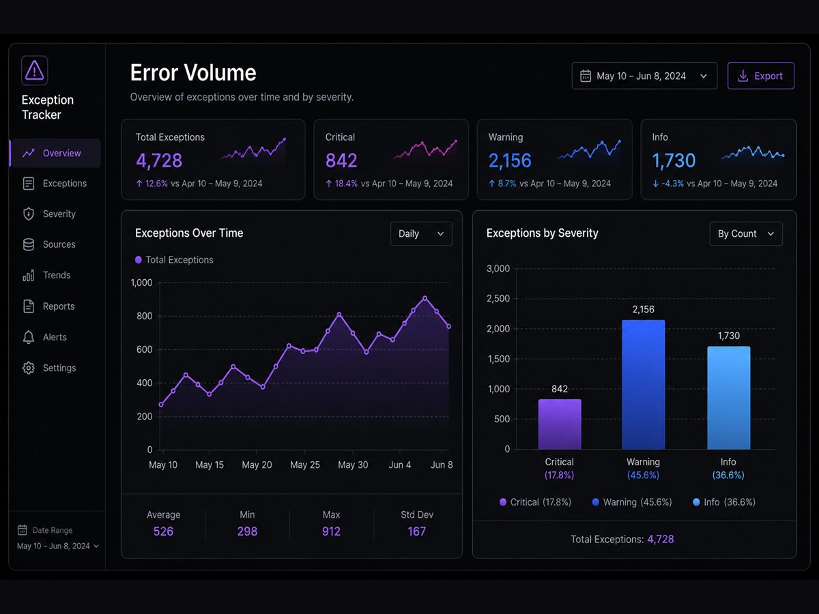Toggle the Critical (17.8%) legend entry
819x614 pixels.
coord(535,502)
